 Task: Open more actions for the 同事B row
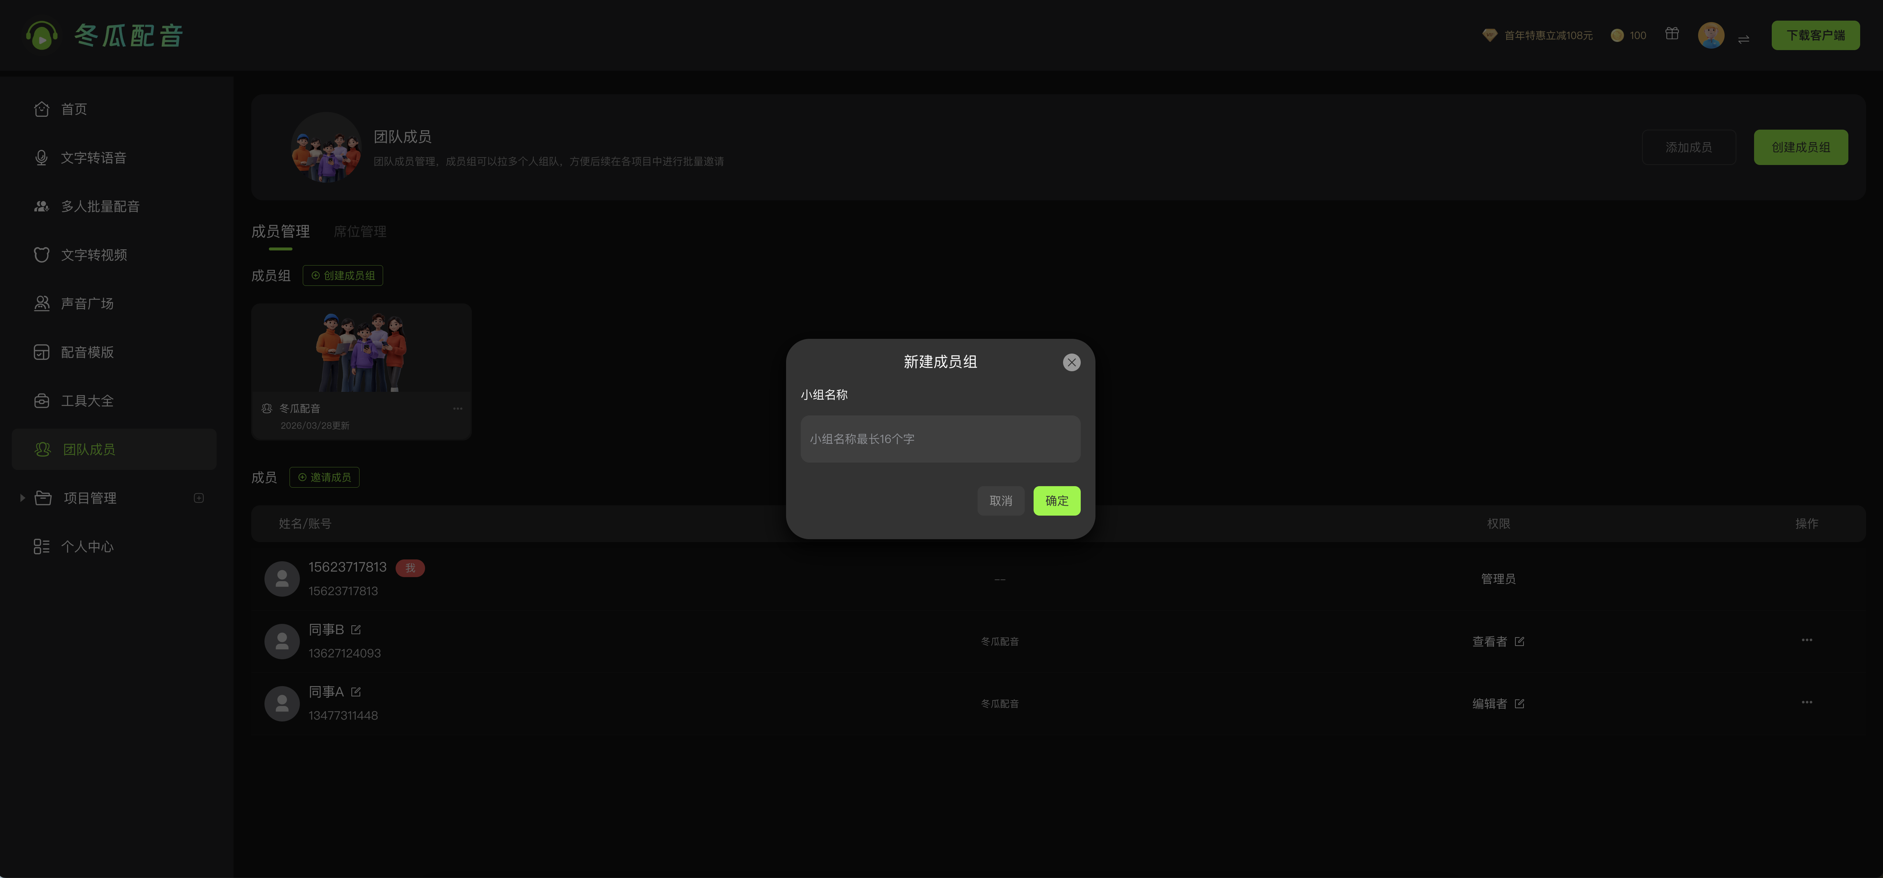(x=1806, y=640)
